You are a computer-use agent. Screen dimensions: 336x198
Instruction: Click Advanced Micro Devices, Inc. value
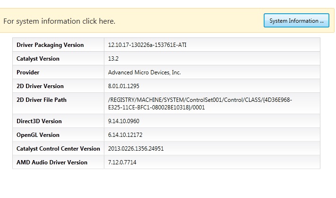[145, 72]
